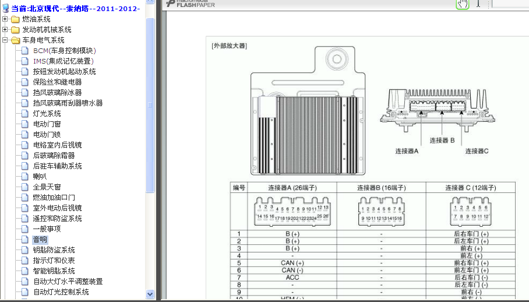Image resolution: width=529 pixels, height=302 pixels.
Task: Select the FlashPaper hand pan tool
Action: coord(463,4)
